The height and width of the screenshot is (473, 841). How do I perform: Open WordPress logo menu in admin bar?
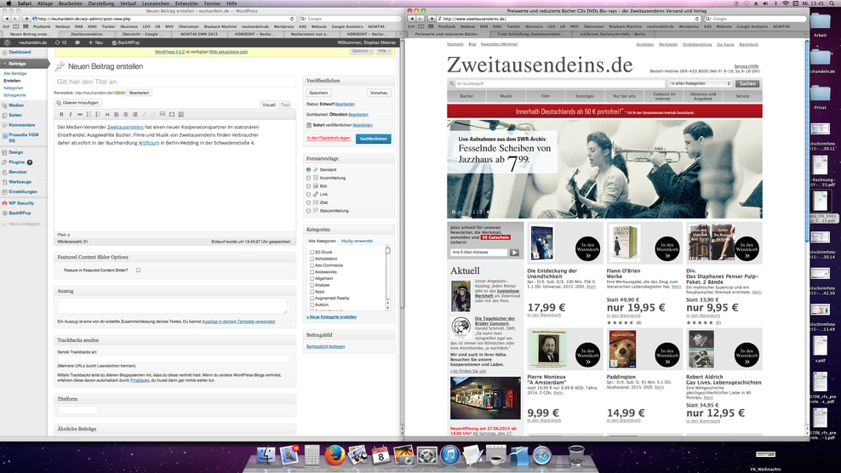(7, 43)
